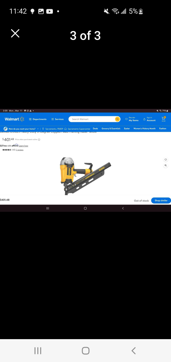The width and height of the screenshot is (171, 362).
Task: Click the Shop similar button
Action: (x=161, y=200)
